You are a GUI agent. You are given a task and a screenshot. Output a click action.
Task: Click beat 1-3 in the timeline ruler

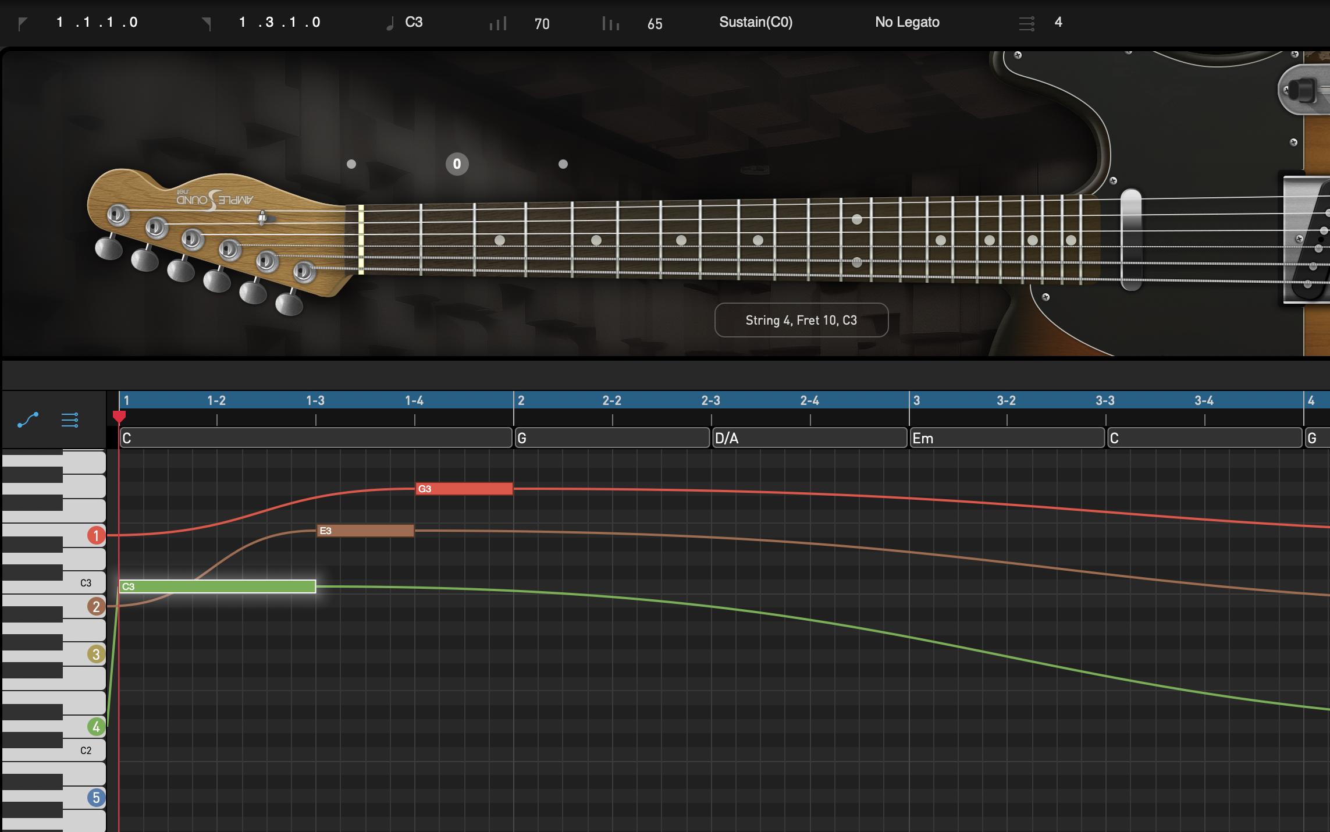click(315, 400)
